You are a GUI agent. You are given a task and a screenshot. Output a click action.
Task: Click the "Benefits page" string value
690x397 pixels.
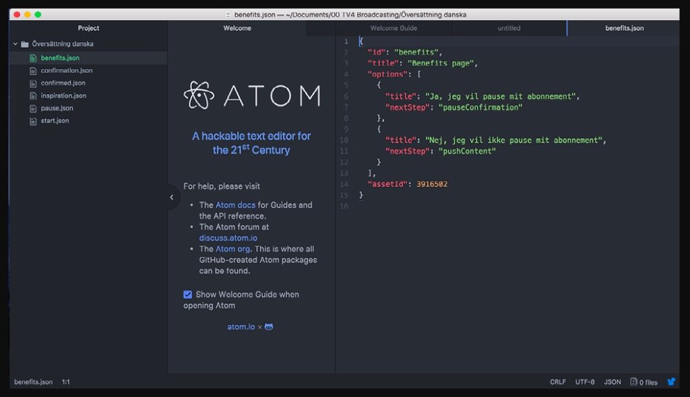(x=441, y=63)
